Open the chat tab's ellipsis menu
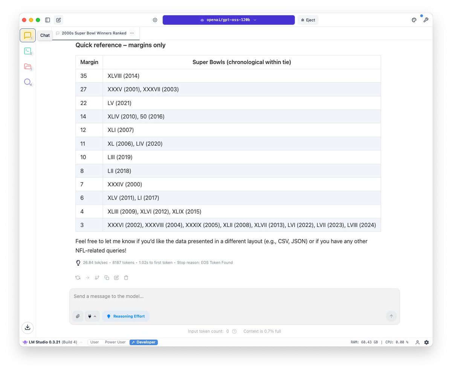 (132, 33)
